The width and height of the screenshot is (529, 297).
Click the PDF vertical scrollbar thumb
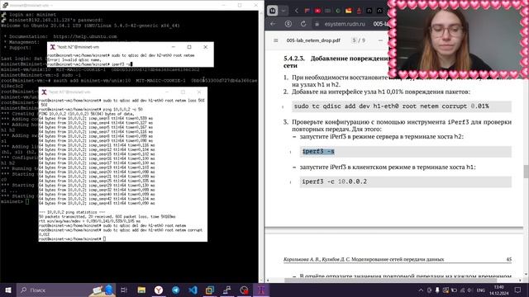(526, 172)
